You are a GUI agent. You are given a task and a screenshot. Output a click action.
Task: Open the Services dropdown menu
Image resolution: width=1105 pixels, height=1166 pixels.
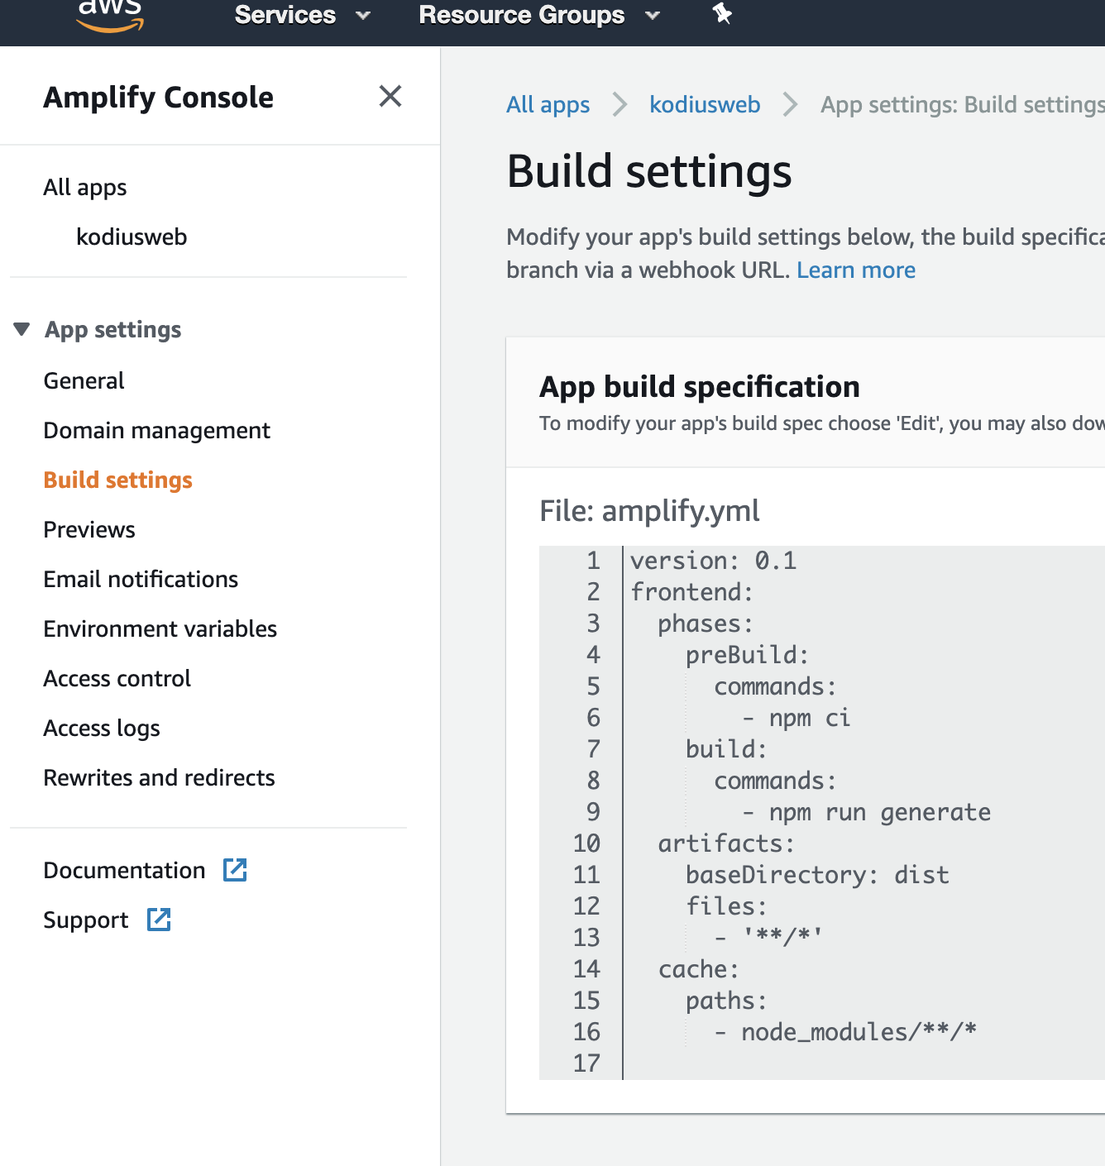point(302,15)
